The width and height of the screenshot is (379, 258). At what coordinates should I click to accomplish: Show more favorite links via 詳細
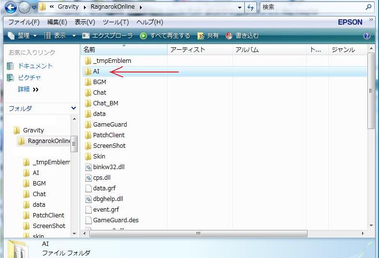point(28,89)
